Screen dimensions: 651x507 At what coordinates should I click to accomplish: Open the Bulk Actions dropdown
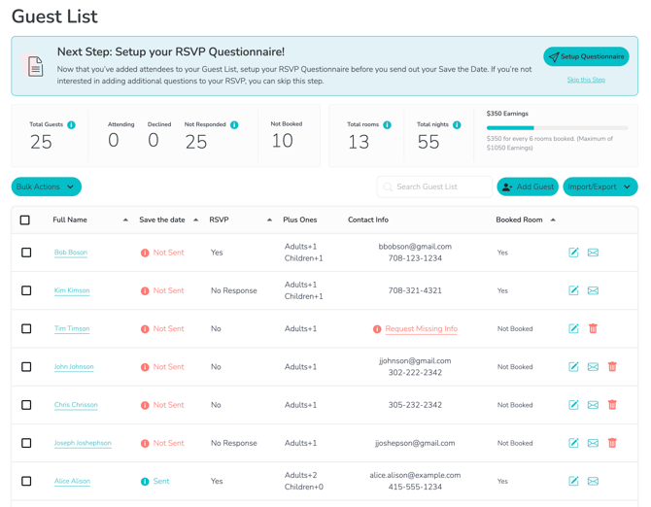(46, 186)
